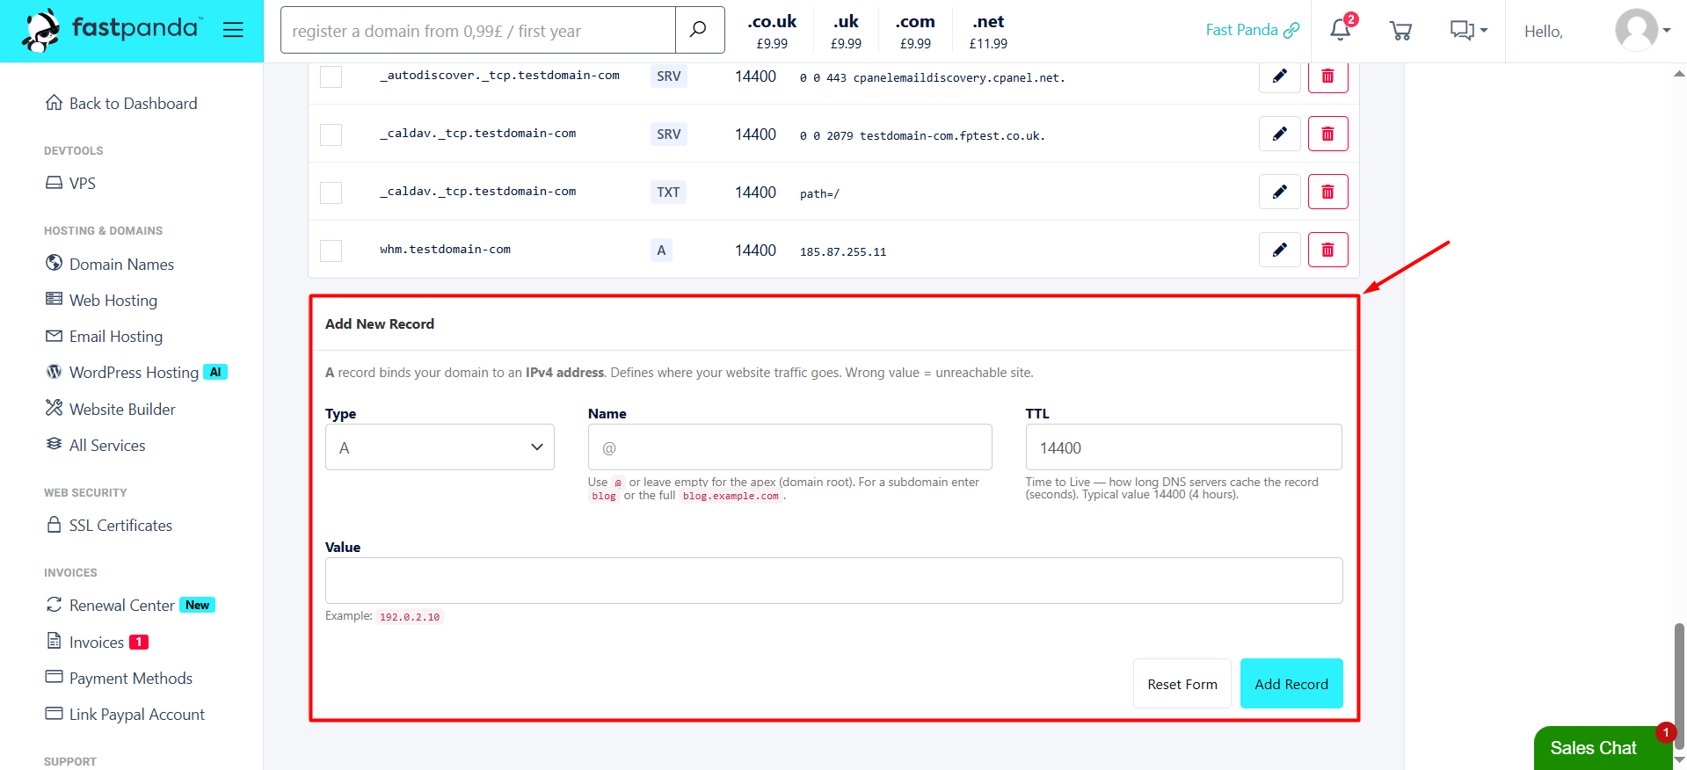
Task: Open Web Hosting in the sidebar
Action: (101, 301)
